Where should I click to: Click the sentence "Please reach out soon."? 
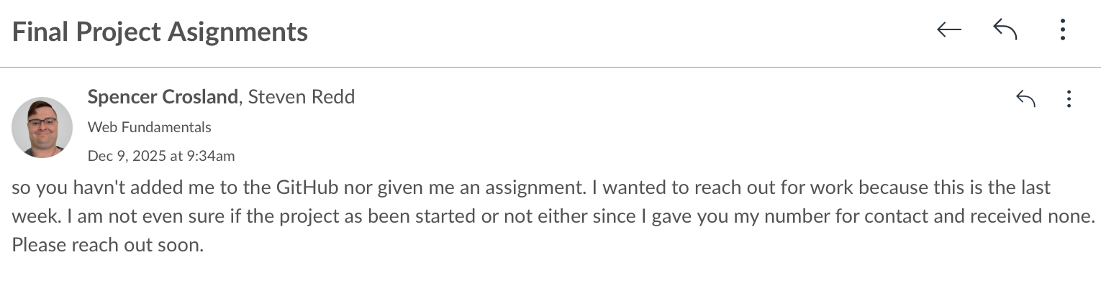point(108,245)
